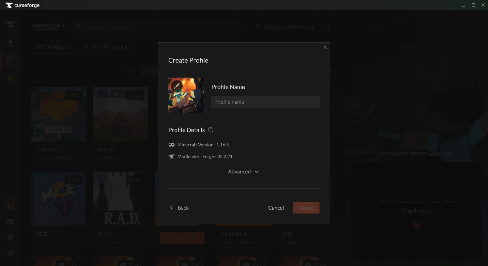Select the profile thumbnail image
Viewport: 488px width, 266px height.
pos(186,95)
